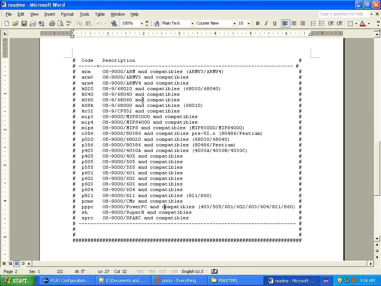Click spelling status book icon in status bar

pos(214,271)
